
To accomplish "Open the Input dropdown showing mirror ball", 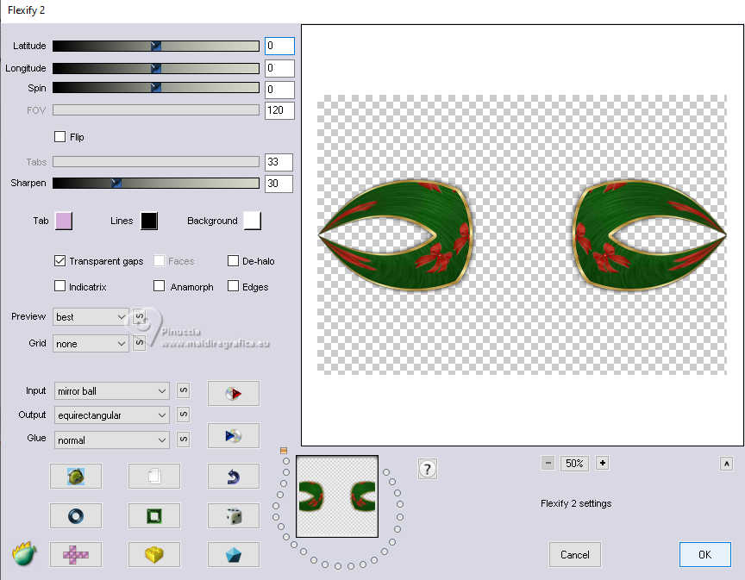I will (x=111, y=391).
